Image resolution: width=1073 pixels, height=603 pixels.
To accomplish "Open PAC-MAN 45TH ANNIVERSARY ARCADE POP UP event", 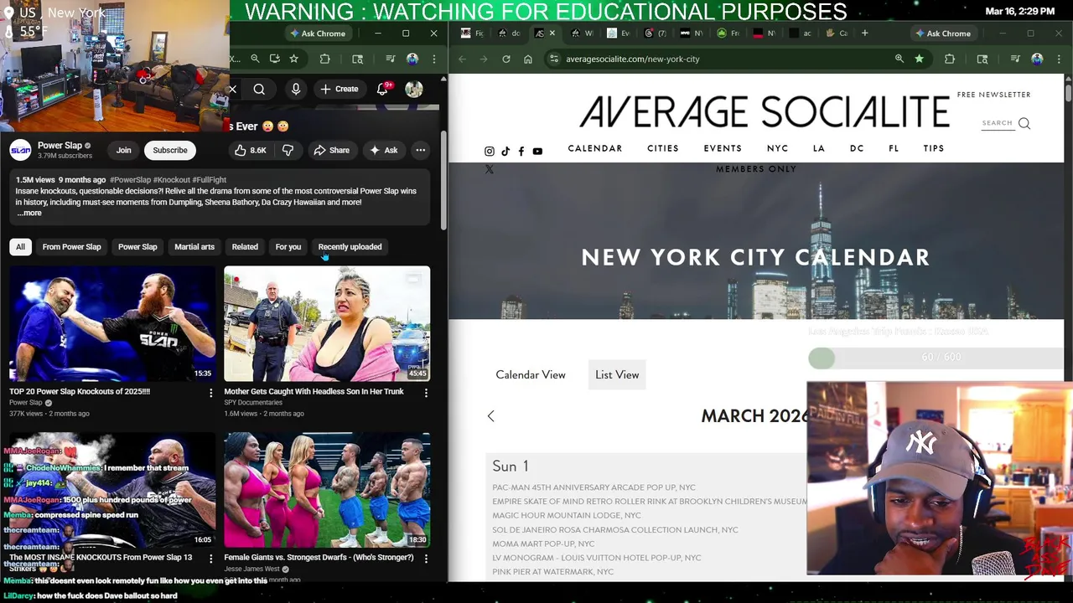I will click(x=594, y=487).
